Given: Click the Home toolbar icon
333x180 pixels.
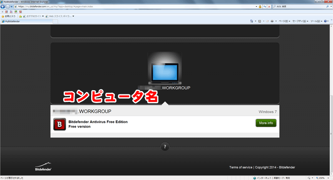Looking at the screenshot, I should click(251, 21).
